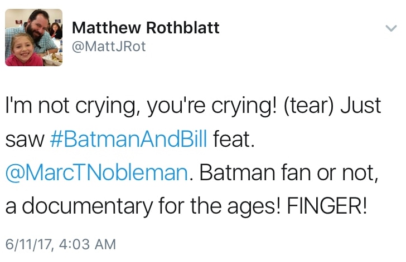Click Matthew Rothblatt's profile photo
Screen dimensions: 406x262
(34, 37)
